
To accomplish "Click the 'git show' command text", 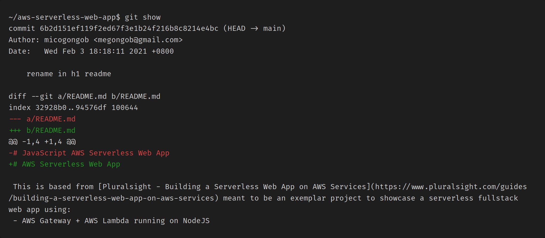I will (x=143, y=17).
